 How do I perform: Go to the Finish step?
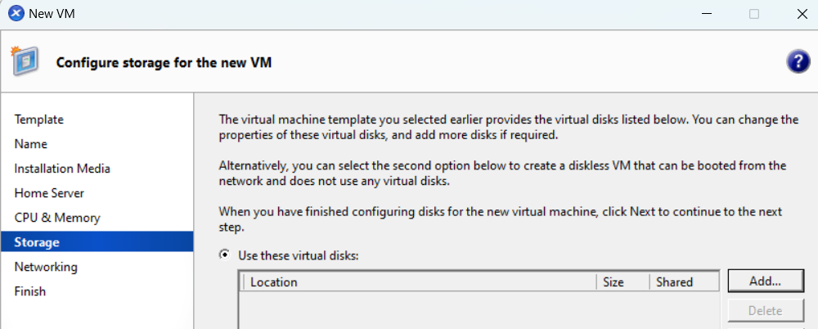coord(30,291)
